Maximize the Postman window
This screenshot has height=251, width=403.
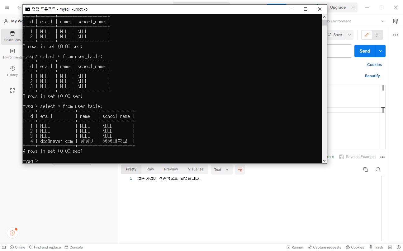pyautogui.click(x=381, y=7)
